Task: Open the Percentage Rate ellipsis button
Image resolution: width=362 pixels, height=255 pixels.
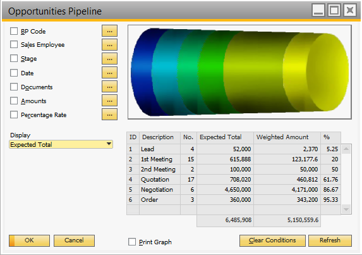Action: click(109, 115)
